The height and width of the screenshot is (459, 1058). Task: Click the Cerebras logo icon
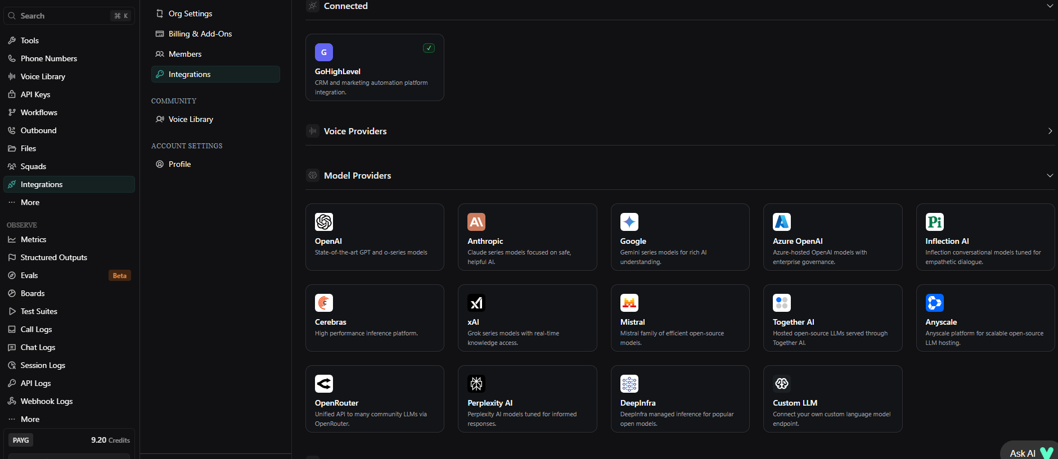[324, 303]
